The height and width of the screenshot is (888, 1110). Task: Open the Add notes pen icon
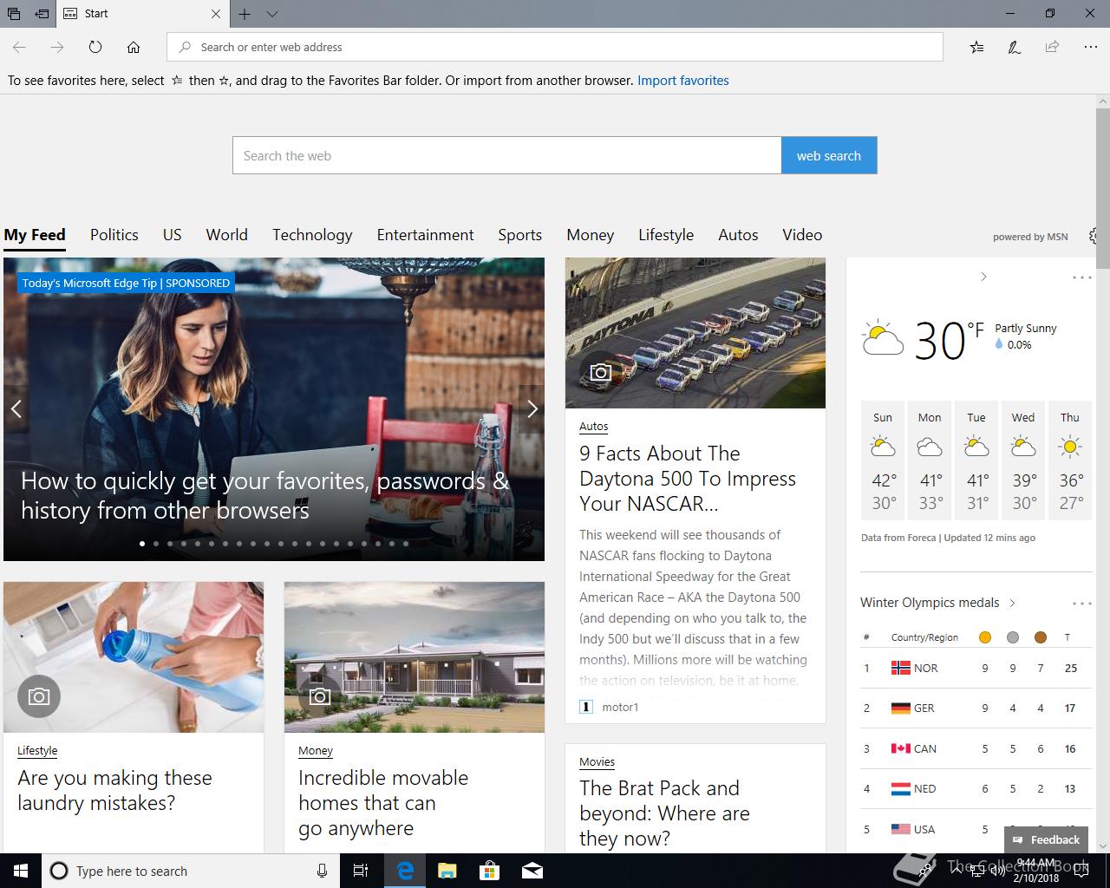1014,47
